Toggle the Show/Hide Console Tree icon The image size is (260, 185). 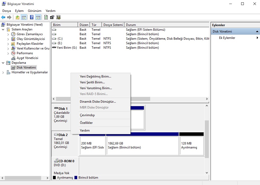24,17
